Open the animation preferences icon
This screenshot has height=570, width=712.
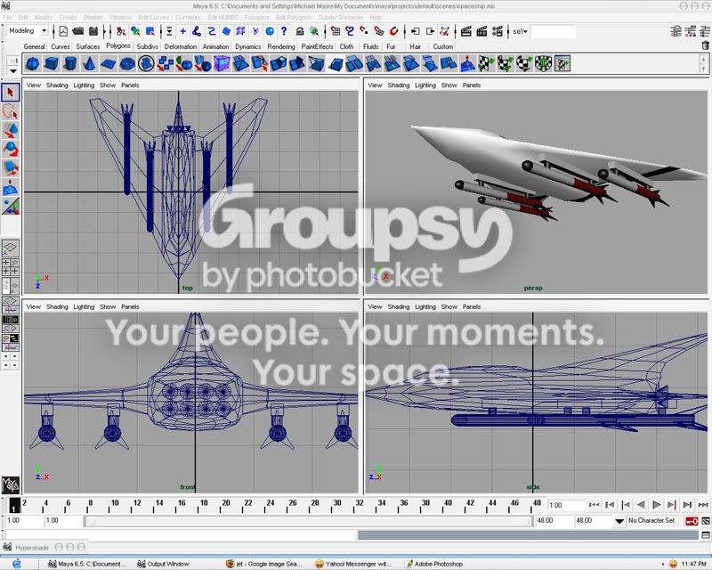coord(706,521)
